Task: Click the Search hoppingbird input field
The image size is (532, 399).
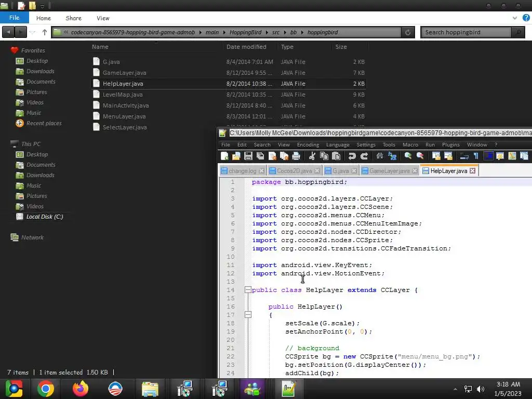Action: pyautogui.click(x=467, y=32)
